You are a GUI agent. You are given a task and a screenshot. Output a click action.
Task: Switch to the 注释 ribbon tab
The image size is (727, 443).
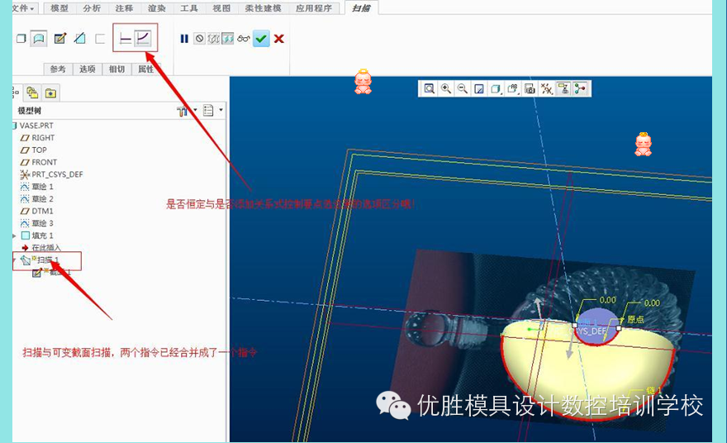[x=124, y=8]
